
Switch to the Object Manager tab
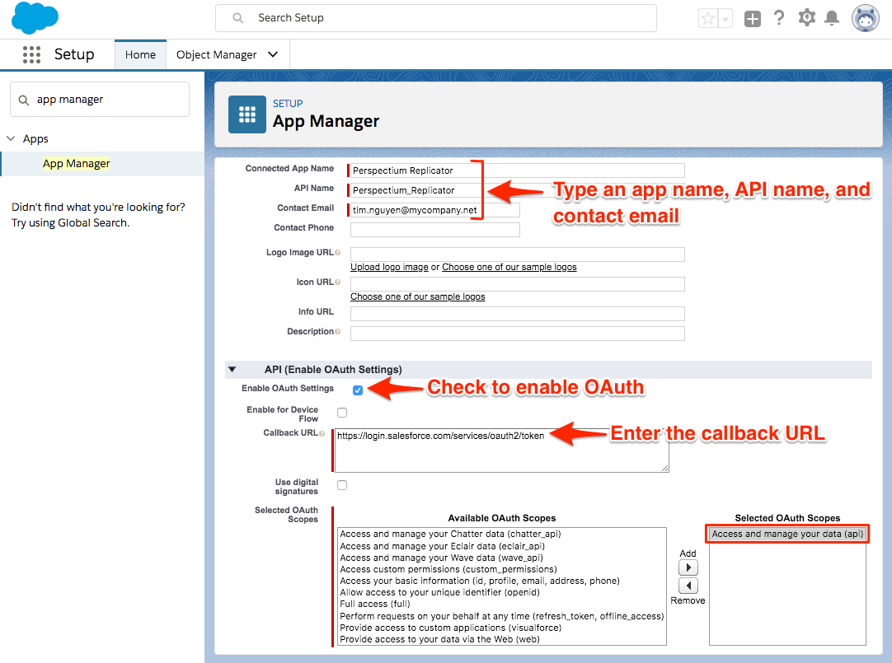pyautogui.click(x=216, y=54)
